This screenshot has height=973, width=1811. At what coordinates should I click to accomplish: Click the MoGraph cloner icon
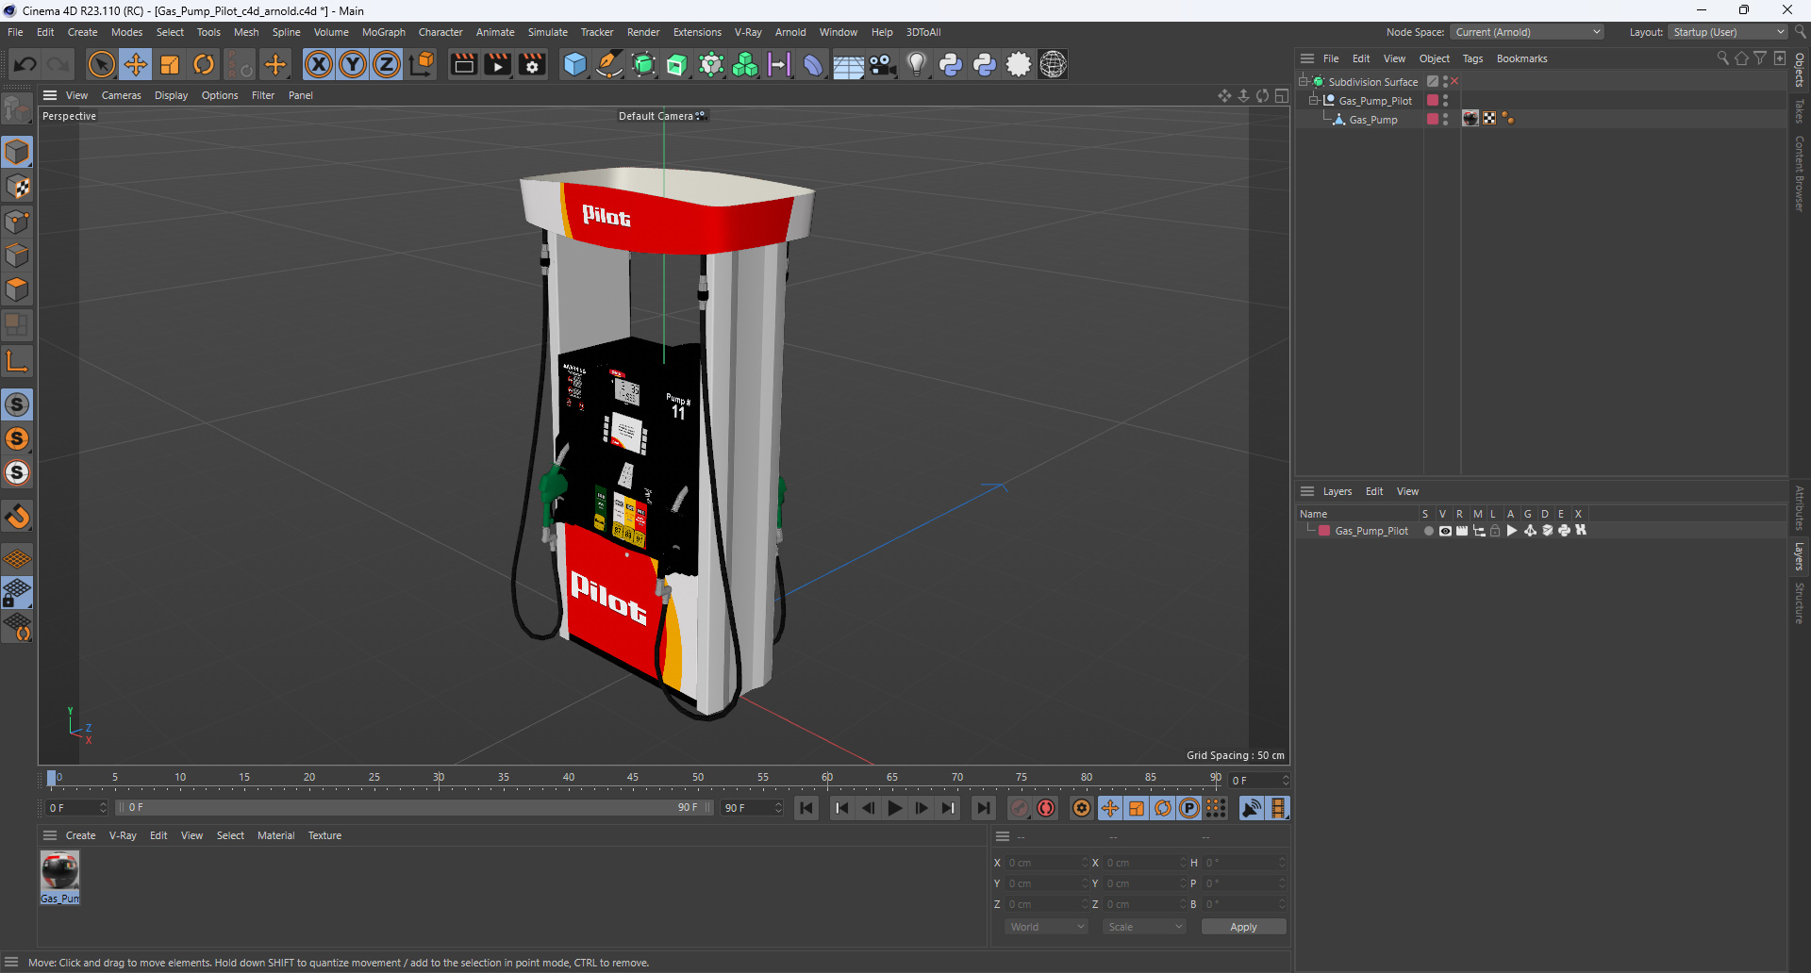click(745, 64)
